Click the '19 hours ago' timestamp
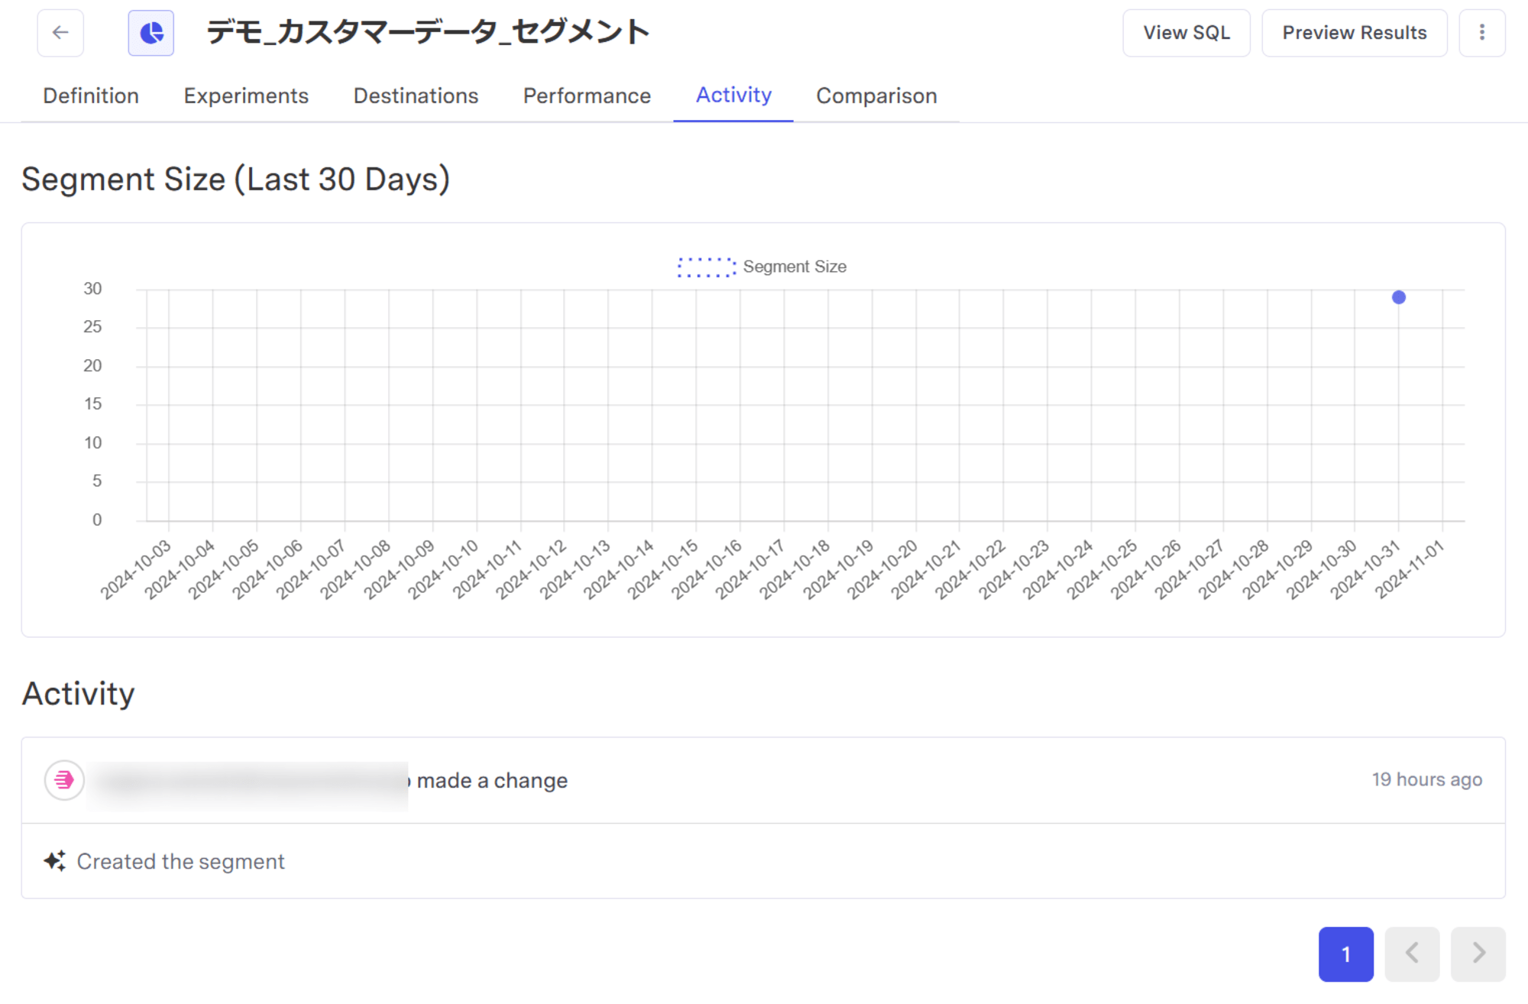This screenshot has width=1528, height=1004. pos(1427,779)
